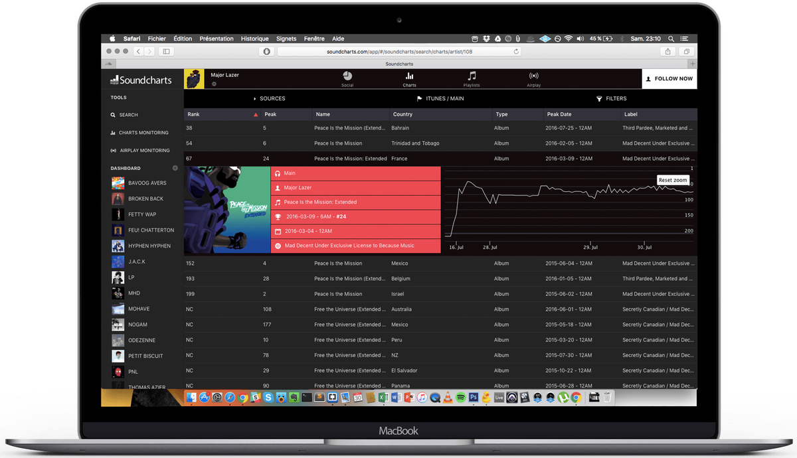This screenshot has width=797, height=458.
Task: Open Fetty Wap dashboard entry
Action: (142, 214)
